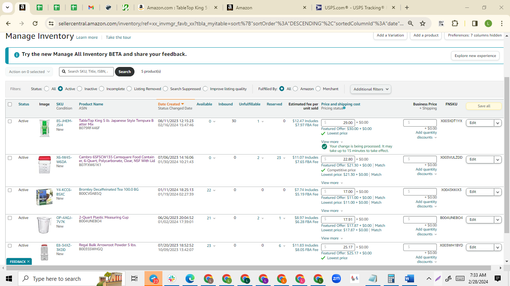Image resolution: width=510 pixels, height=286 pixels.
Task: Open the zoom magnifier icon in address bar
Action: tap(411, 23)
